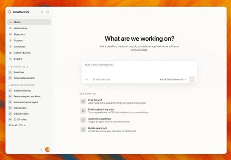Open the Kimi K2.6 (Workers AI) model dropdown
Screen dimensions: 231x160
pos(173,80)
